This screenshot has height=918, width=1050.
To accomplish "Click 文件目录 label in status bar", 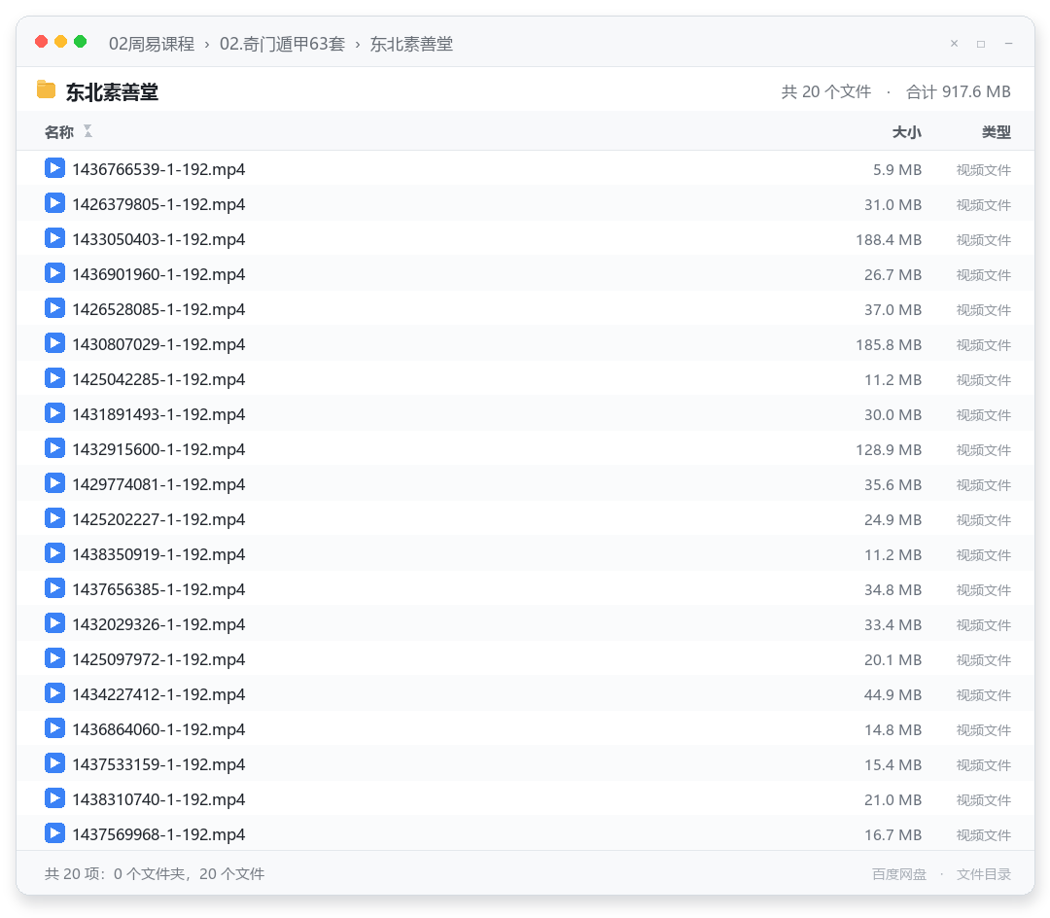I will tap(984, 874).
